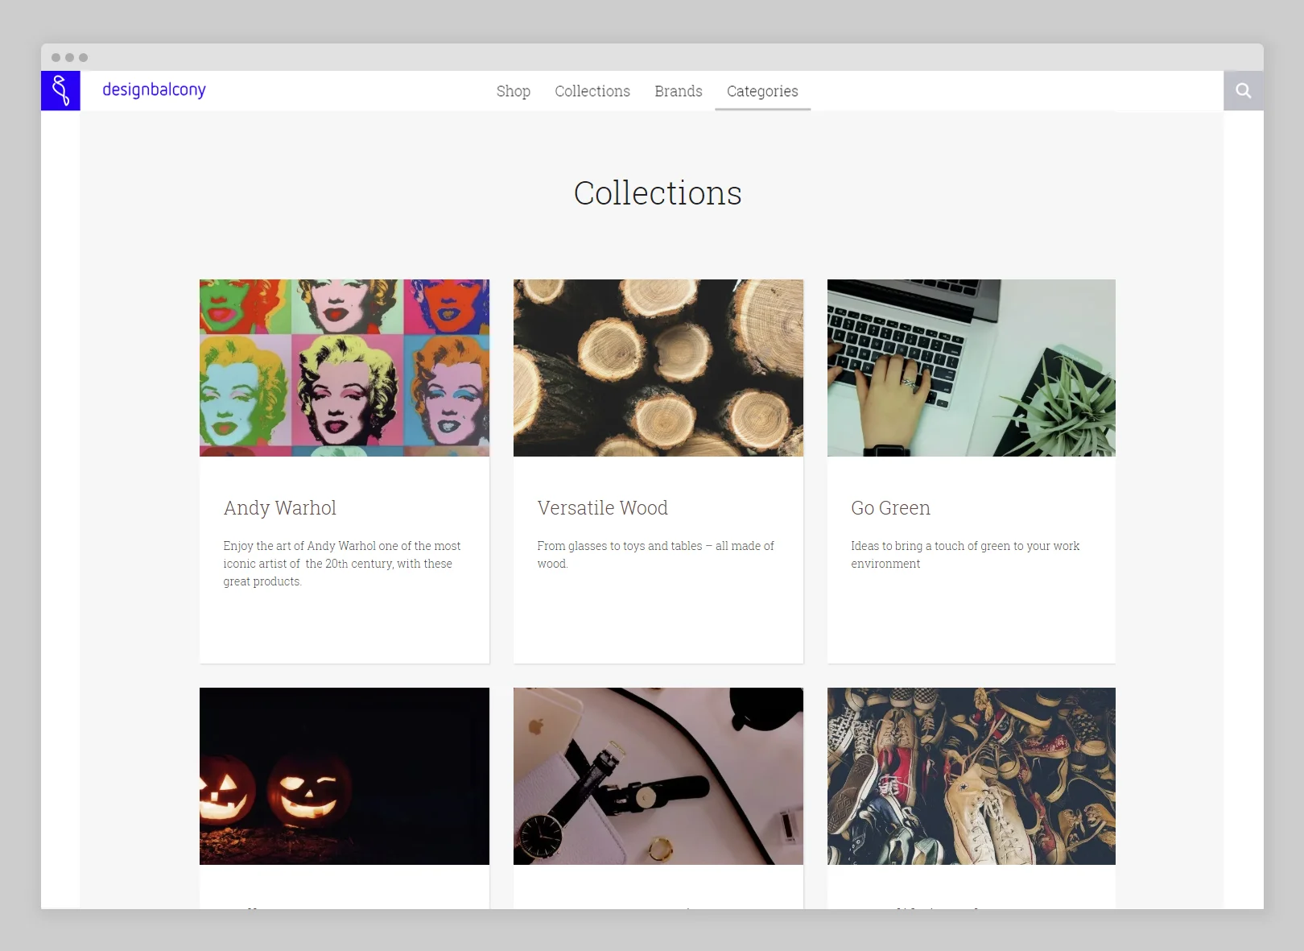Open the search magnifier icon
Image resolution: width=1304 pixels, height=951 pixels.
(x=1244, y=91)
